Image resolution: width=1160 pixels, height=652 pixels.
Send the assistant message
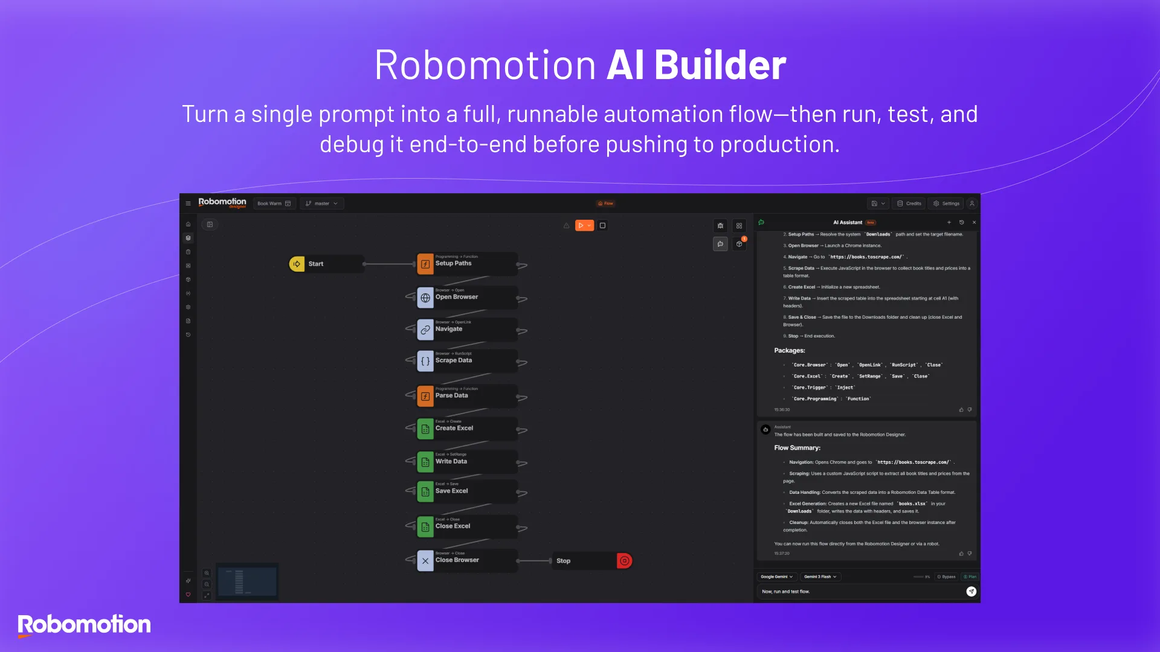971,592
